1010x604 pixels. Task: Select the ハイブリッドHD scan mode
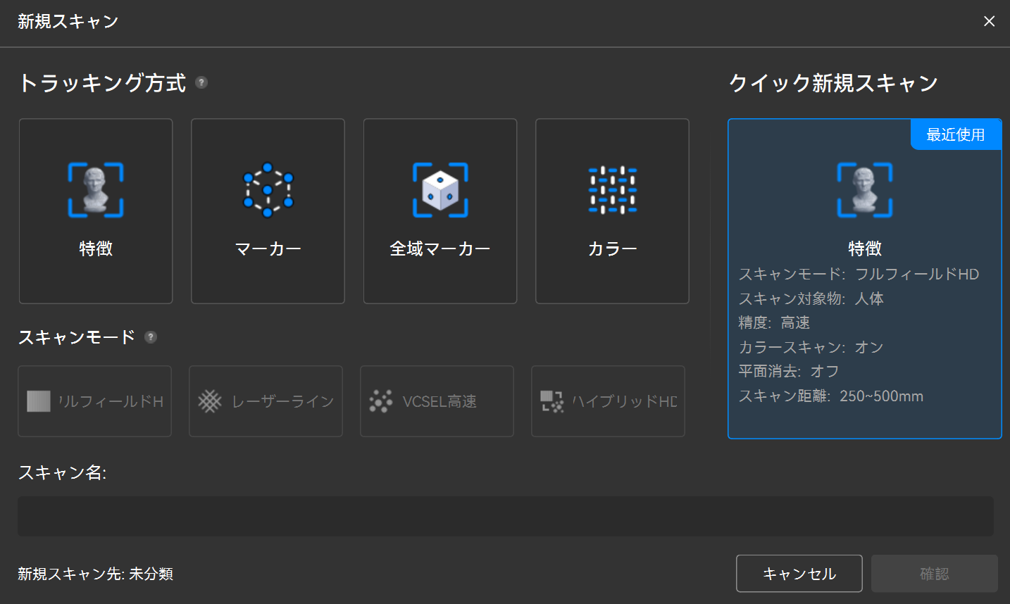click(x=608, y=401)
